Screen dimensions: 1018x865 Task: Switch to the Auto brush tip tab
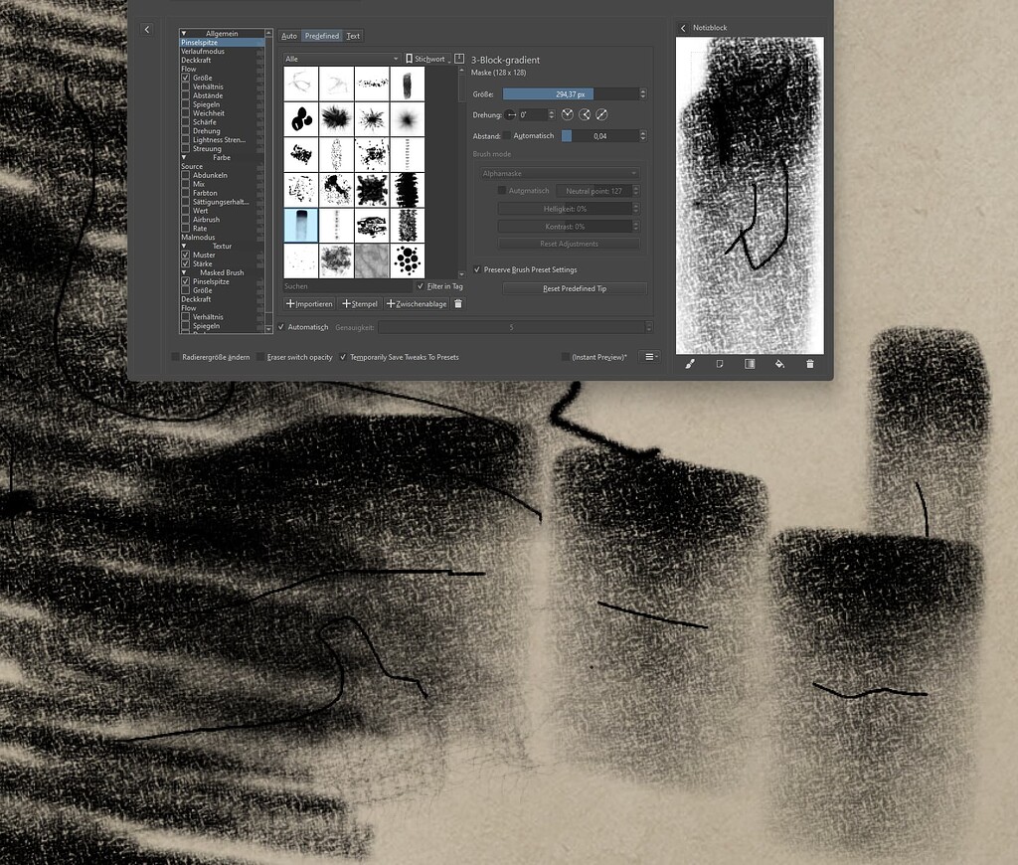289,35
